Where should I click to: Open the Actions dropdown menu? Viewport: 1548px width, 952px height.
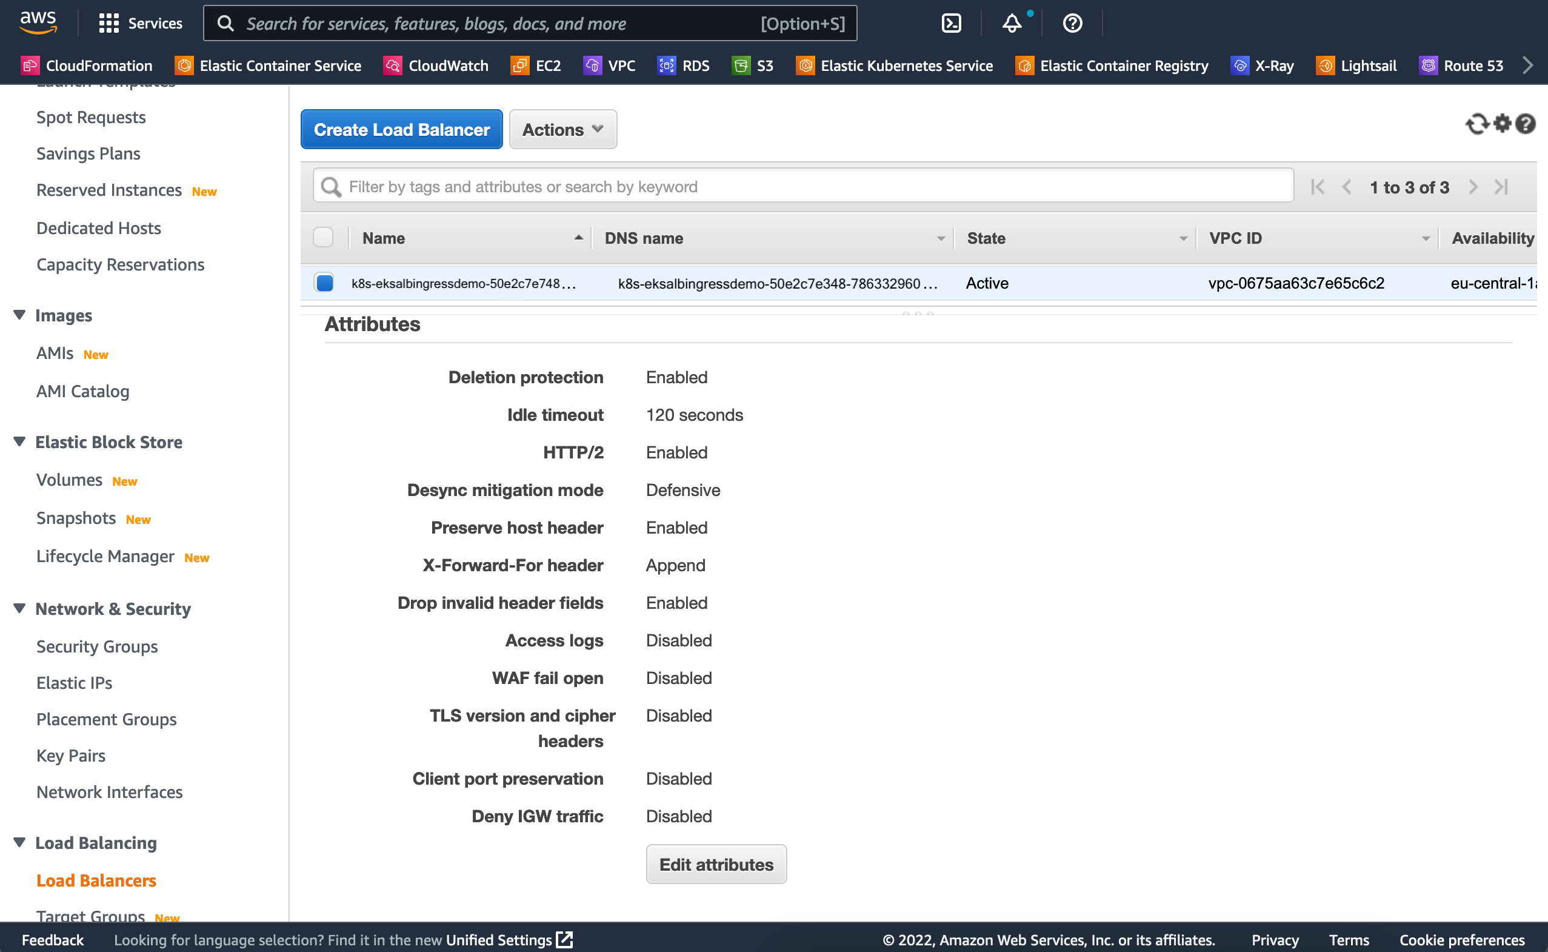[x=562, y=130]
